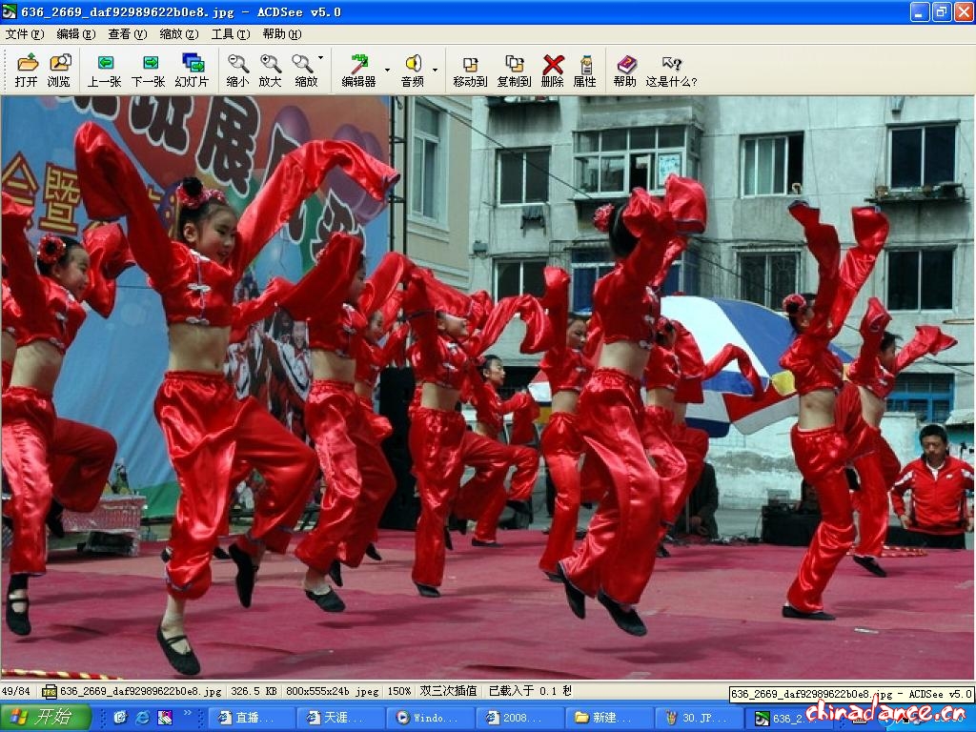Zoom in using the 放大 icon
The image size is (976, 732).
(271, 71)
